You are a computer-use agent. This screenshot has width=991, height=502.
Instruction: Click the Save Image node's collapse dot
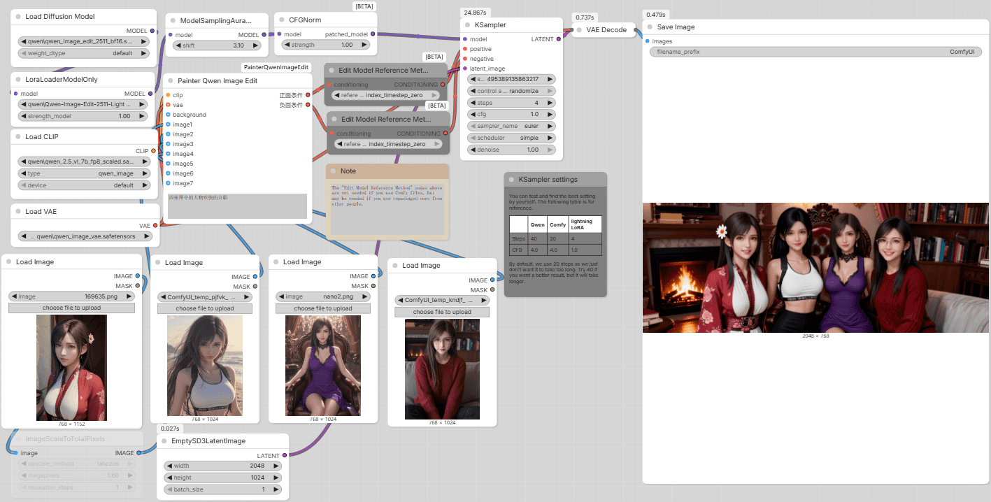[x=650, y=27]
